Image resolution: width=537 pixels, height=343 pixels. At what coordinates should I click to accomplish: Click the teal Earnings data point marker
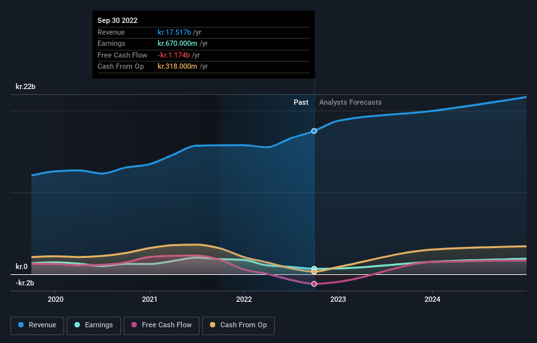point(314,268)
